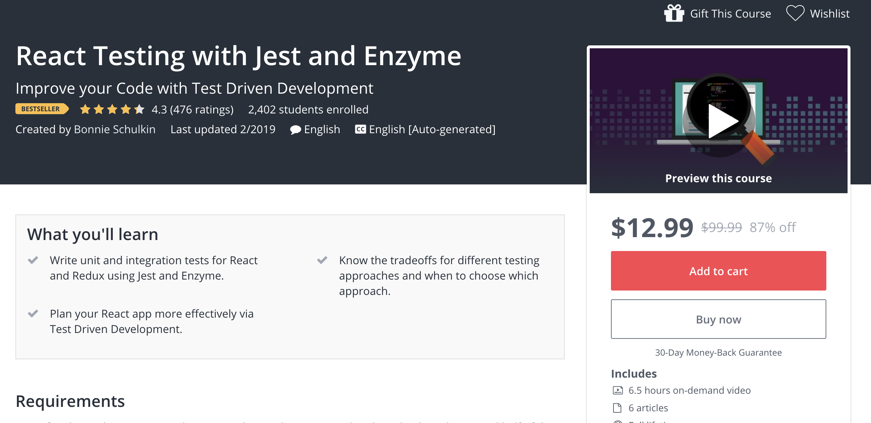Click the checkmark next to Test Driven Development point
The height and width of the screenshot is (423, 871).
pos(33,314)
